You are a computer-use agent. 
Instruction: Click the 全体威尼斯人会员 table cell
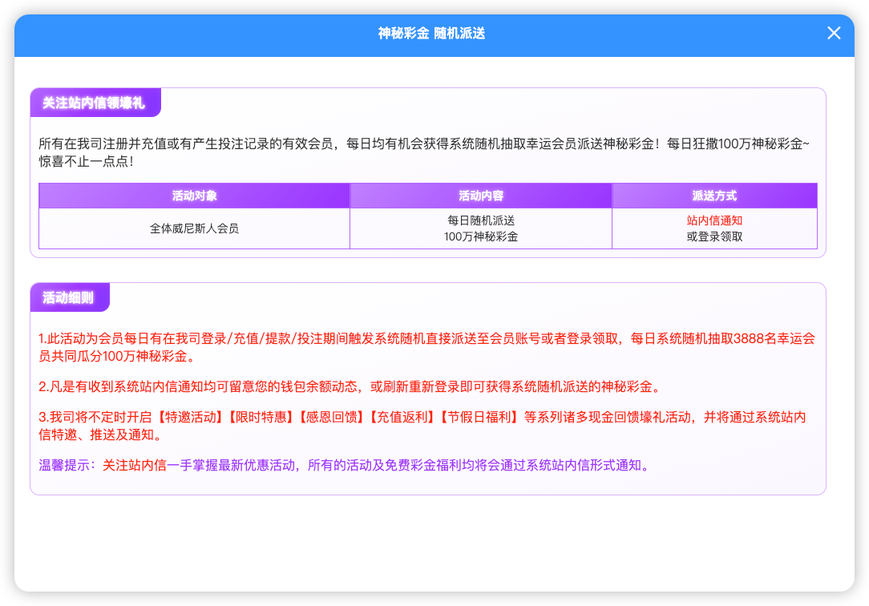pos(194,228)
